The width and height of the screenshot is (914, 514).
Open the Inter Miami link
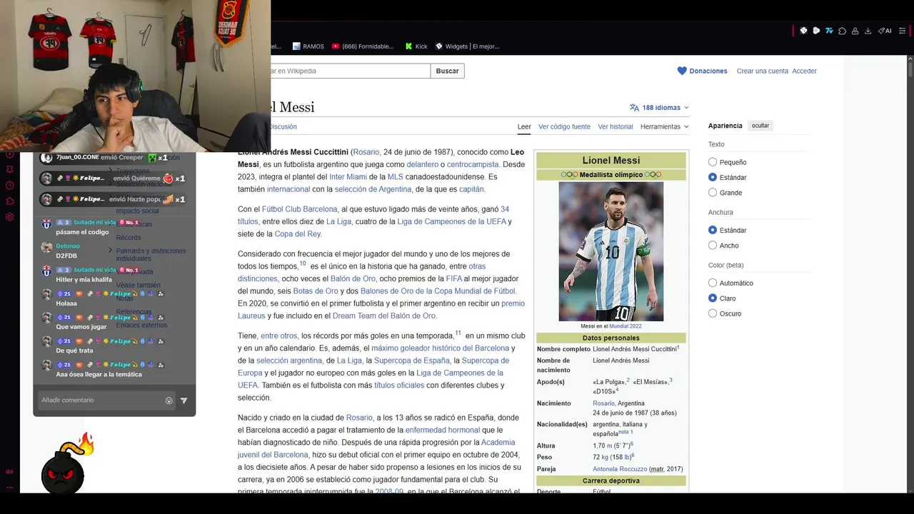coord(348,176)
